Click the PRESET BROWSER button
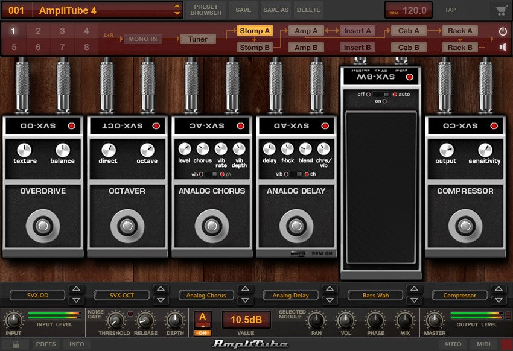513x351 pixels. (206, 10)
